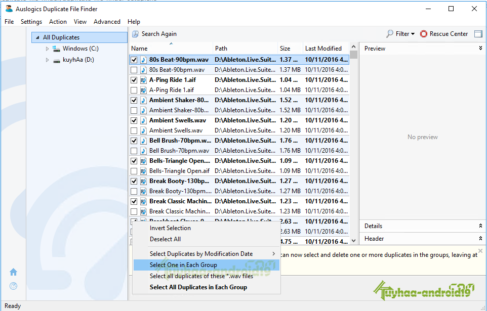The image size is (487, 311).
Task: Open the File menu
Action: [9, 22]
